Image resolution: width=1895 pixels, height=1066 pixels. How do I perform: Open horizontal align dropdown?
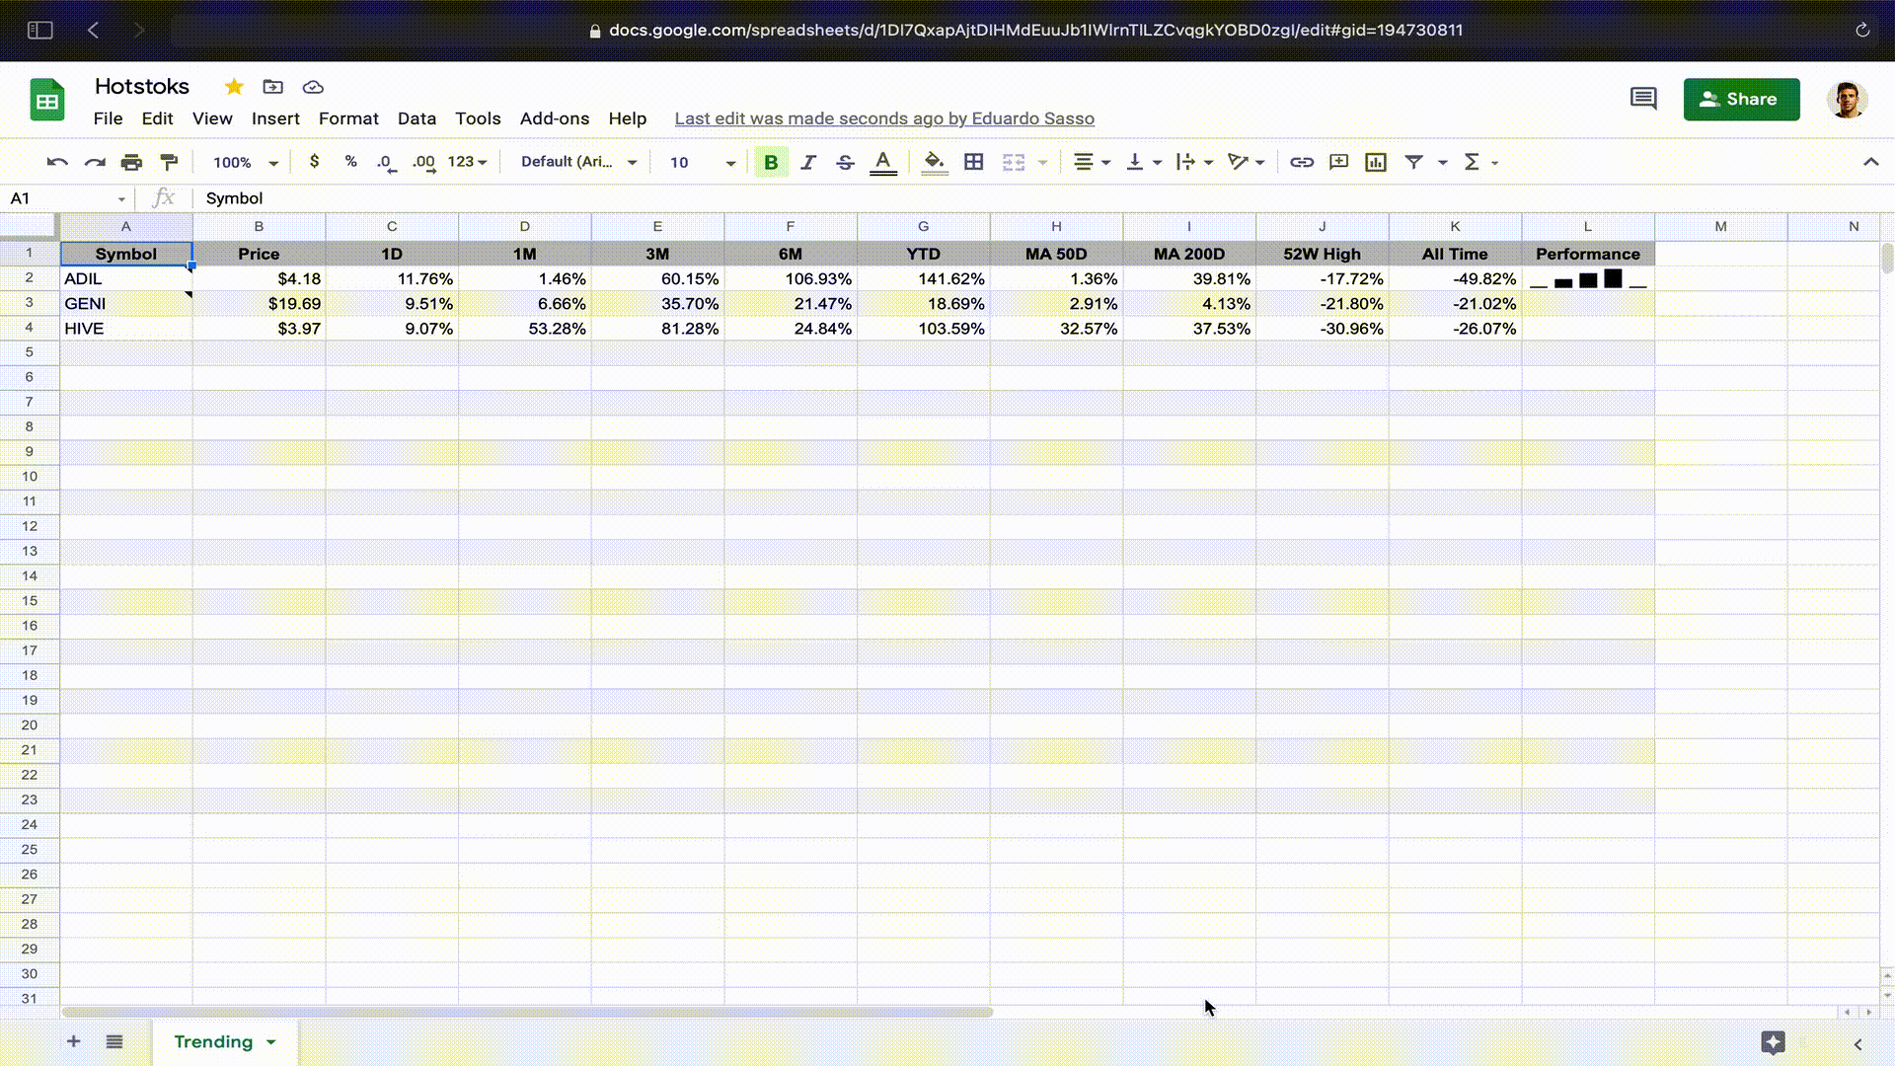(x=1092, y=162)
